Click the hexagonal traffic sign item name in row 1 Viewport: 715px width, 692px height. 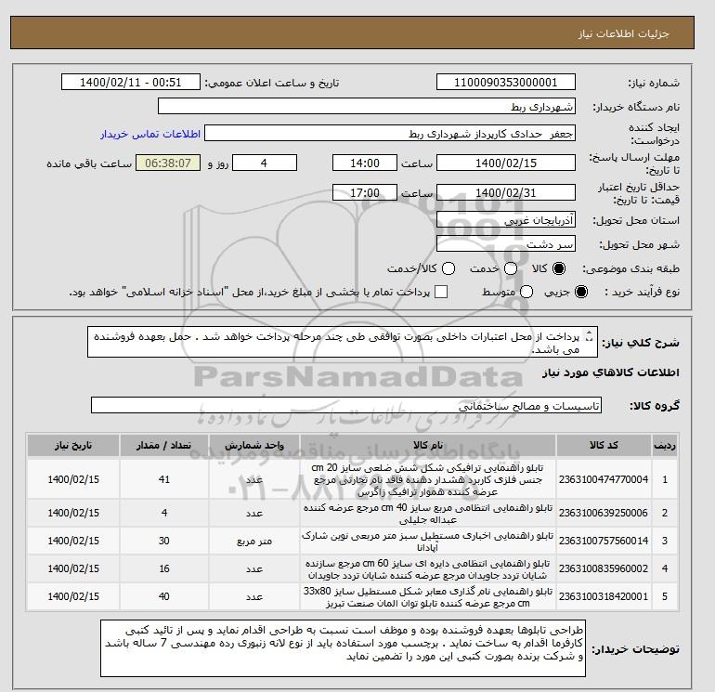click(x=428, y=479)
